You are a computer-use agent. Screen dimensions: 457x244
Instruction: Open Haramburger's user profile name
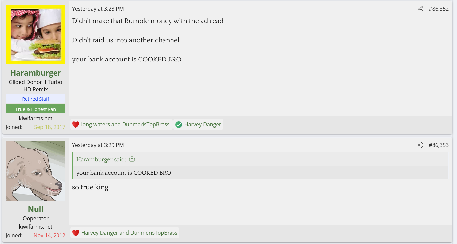click(x=36, y=73)
